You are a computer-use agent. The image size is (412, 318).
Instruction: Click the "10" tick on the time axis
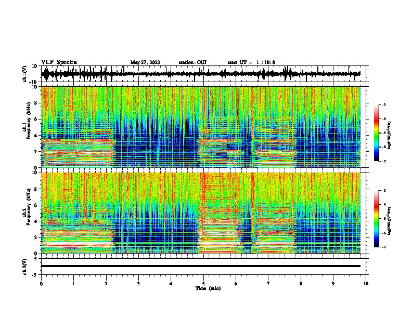coord(366,284)
